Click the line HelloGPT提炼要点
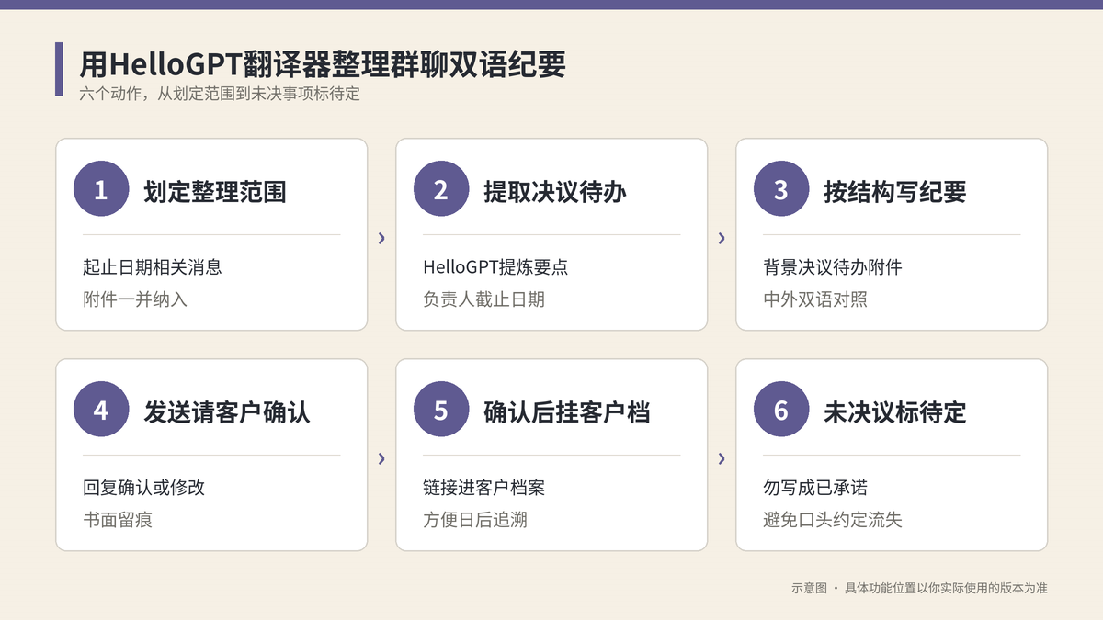 495,267
